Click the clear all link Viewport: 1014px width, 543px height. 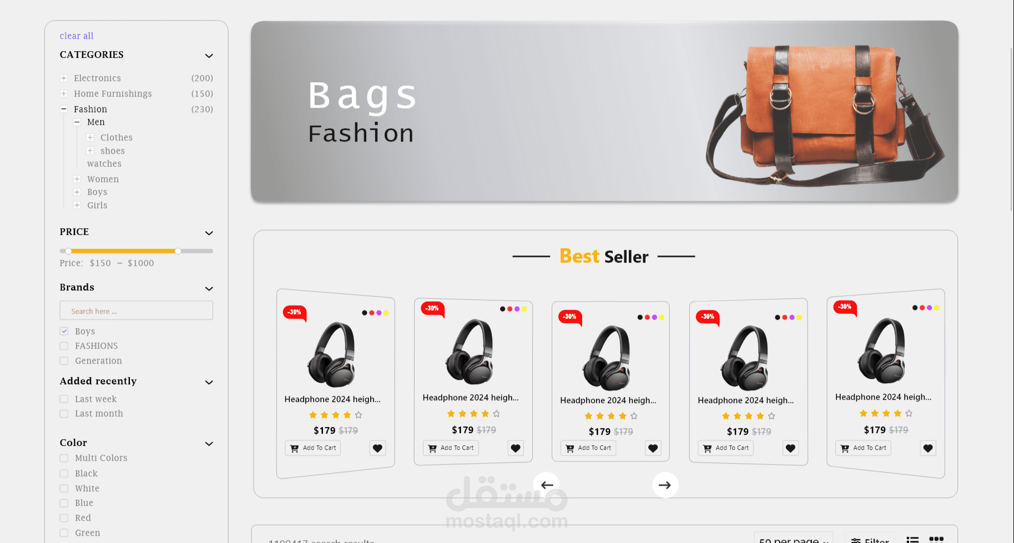pyautogui.click(x=77, y=36)
